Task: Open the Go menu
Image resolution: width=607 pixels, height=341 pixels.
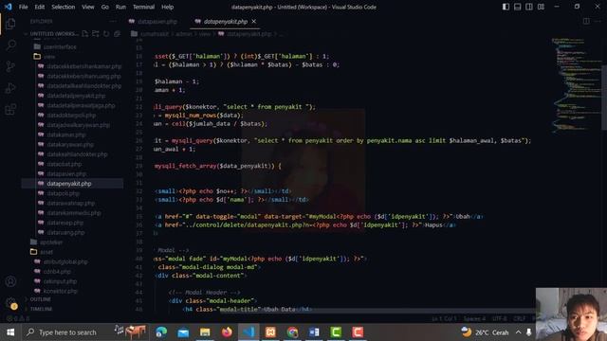Action: click(x=105, y=7)
